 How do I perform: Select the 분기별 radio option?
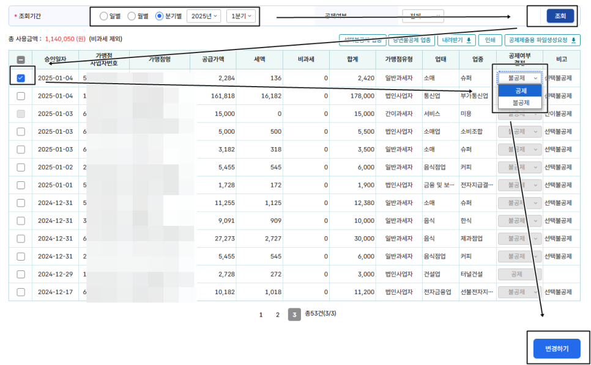pos(160,16)
